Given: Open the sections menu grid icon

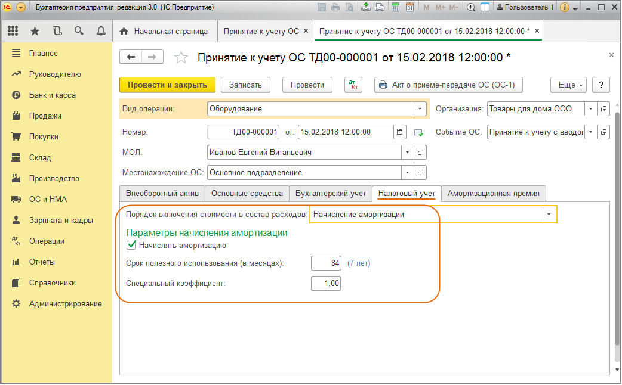Looking at the screenshot, I should pyautogui.click(x=13, y=31).
